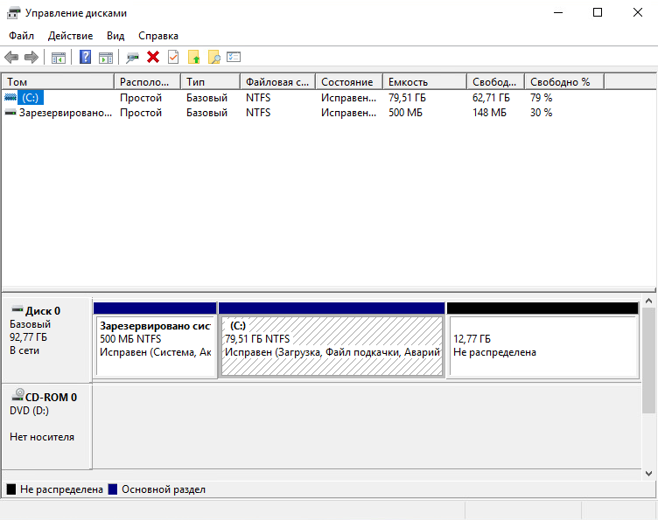Select the Зарезервировано сис 500 МБ partition block
Viewport: 658px width, 520px height.
click(x=155, y=340)
